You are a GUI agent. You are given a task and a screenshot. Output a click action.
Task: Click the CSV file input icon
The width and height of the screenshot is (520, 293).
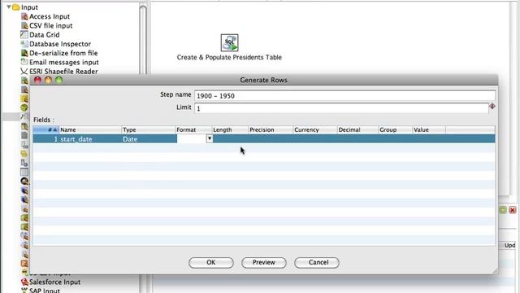(24, 25)
